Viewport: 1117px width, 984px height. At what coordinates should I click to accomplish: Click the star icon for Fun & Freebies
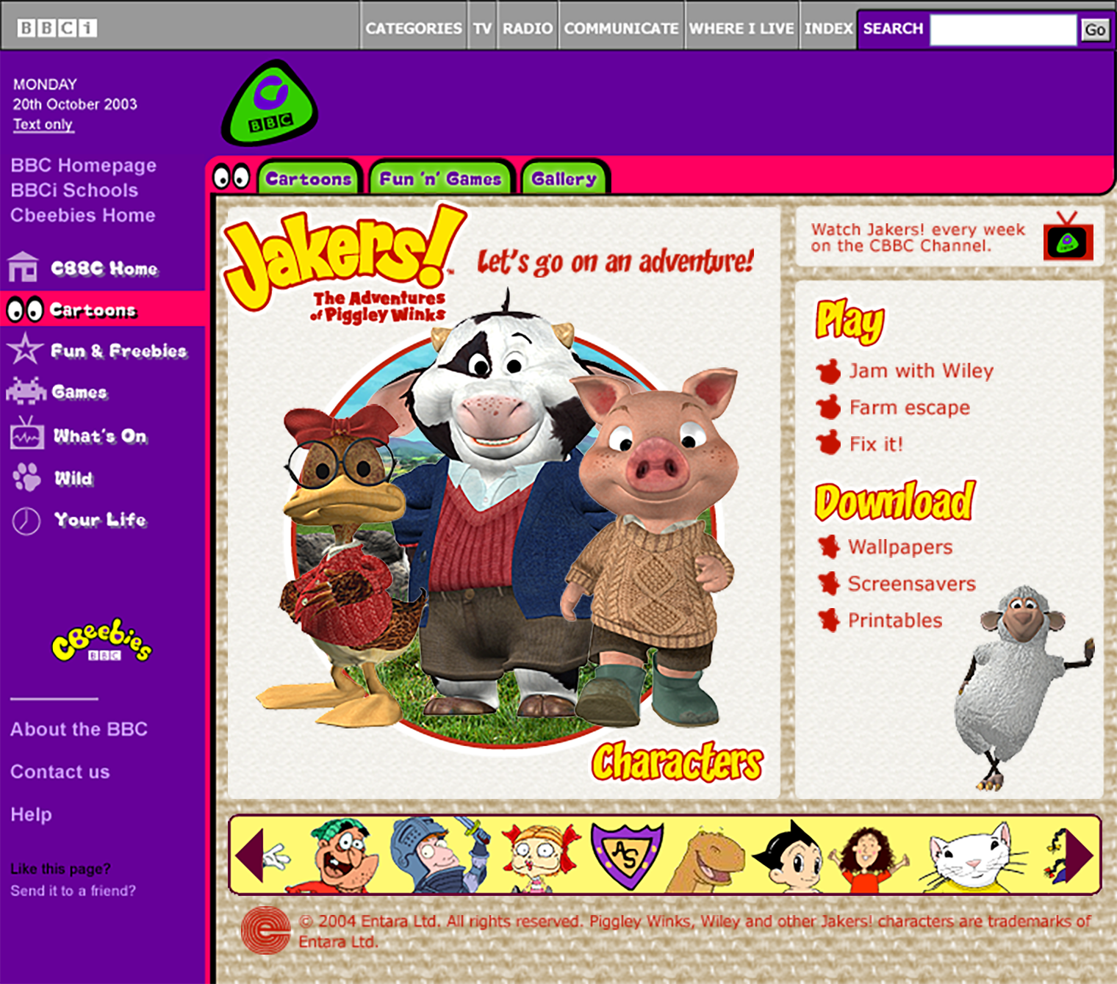[25, 350]
